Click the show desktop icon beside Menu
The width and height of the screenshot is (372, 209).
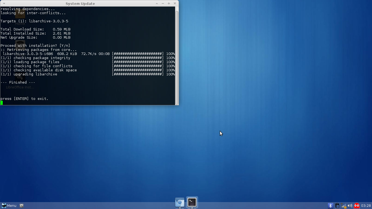click(22, 206)
